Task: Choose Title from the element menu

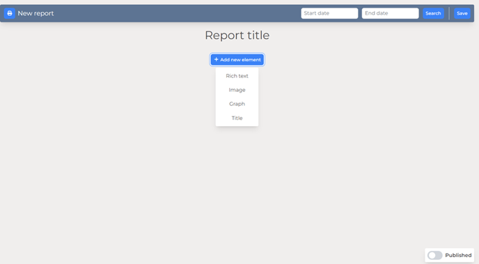Action: [x=237, y=118]
